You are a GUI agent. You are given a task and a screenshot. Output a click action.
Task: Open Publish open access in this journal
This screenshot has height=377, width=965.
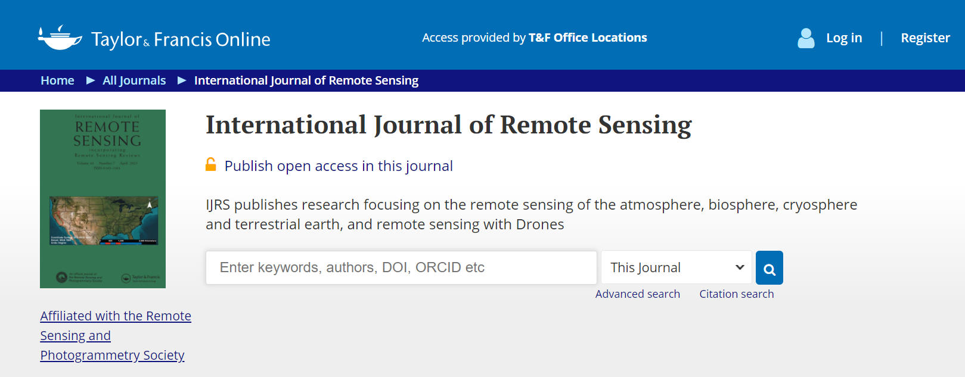coord(338,166)
